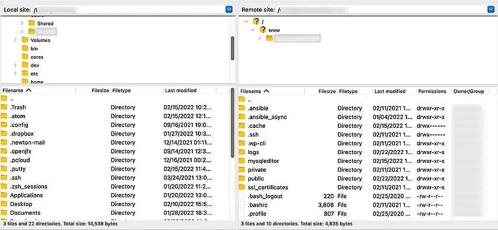Click the .cache folder icon

pyautogui.click(x=242, y=126)
